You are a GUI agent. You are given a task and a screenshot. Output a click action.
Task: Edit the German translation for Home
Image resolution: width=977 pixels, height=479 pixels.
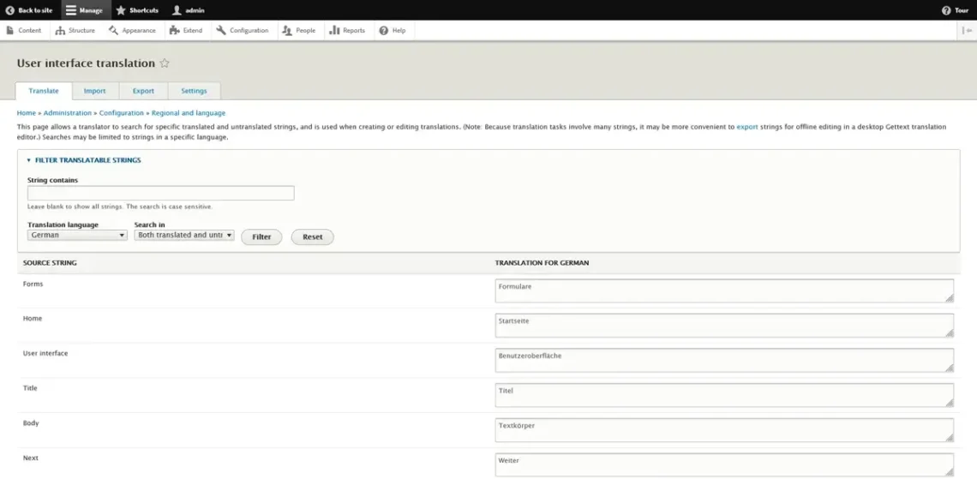coord(723,326)
